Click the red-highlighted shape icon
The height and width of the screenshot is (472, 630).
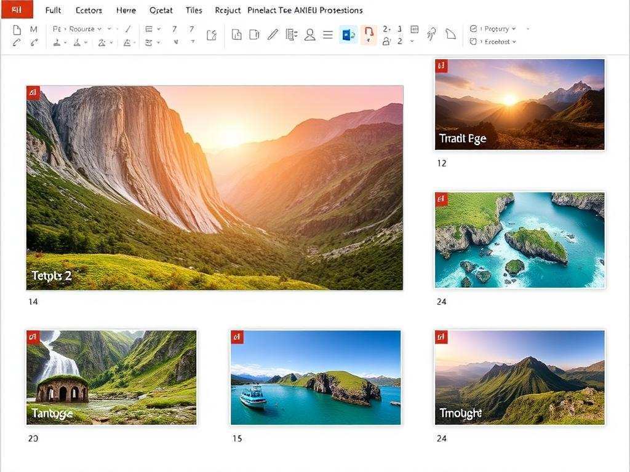point(369,34)
